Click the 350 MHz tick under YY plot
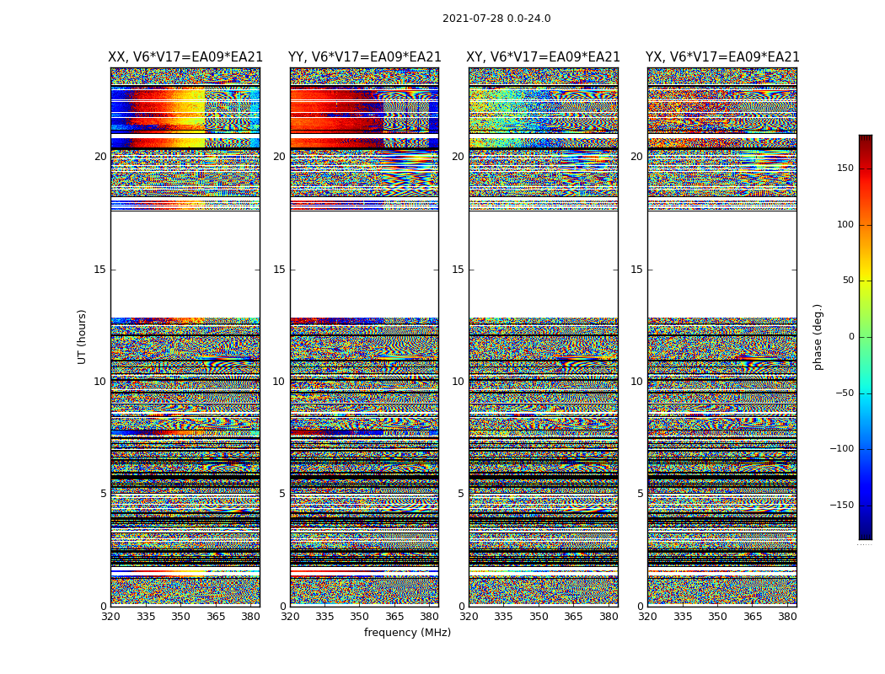The height and width of the screenshot is (674, 885). [x=360, y=617]
